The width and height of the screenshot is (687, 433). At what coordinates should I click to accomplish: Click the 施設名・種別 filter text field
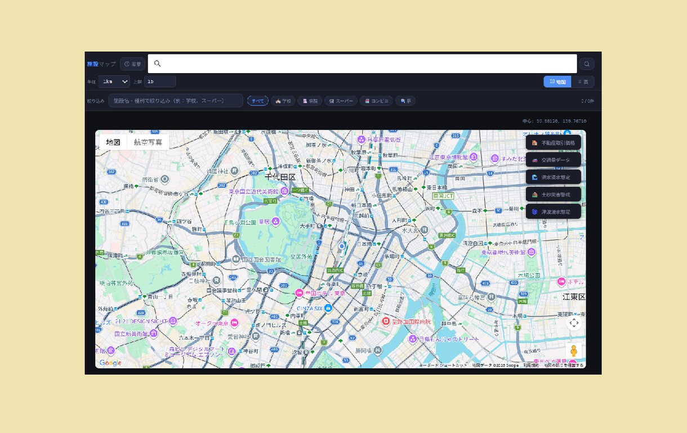(x=176, y=101)
